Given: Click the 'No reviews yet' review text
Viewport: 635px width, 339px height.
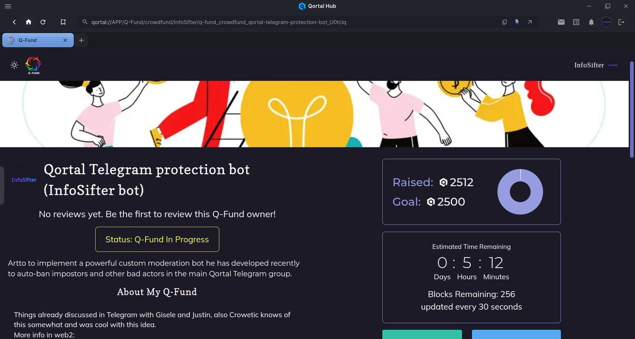Looking at the screenshot, I should [157, 214].
